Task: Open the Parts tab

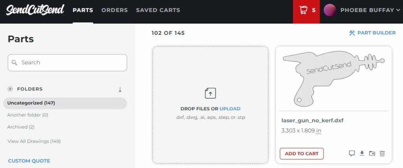Action: click(83, 10)
